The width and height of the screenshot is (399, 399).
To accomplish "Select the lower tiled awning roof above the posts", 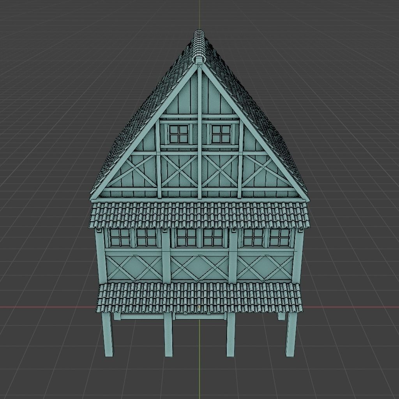I will pos(199,298).
